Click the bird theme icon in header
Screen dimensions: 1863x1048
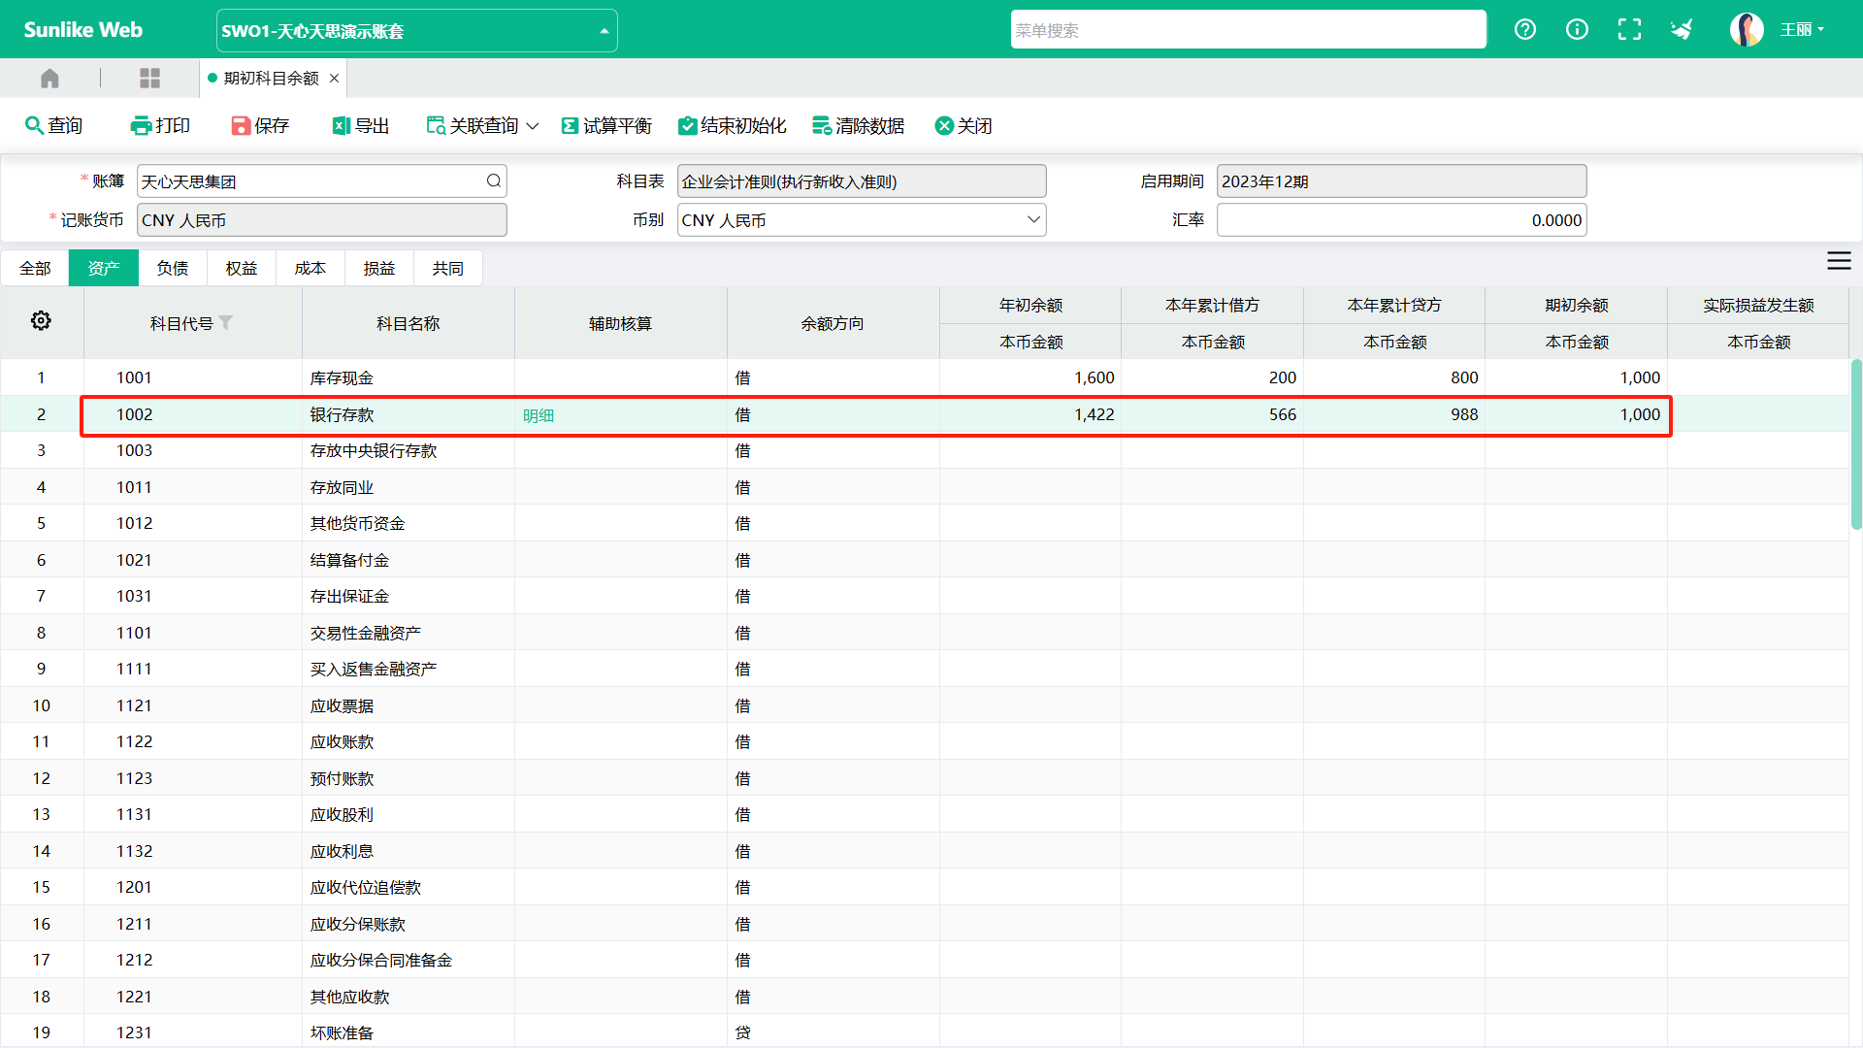pos(1682,29)
